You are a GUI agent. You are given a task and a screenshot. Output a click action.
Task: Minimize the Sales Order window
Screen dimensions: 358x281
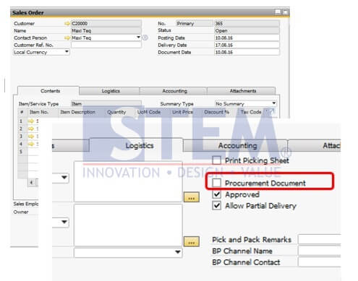click(x=278, y=12)
